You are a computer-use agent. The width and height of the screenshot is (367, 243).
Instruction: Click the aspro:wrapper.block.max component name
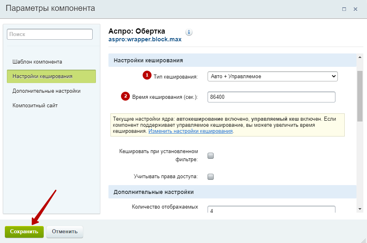(145, 39)
